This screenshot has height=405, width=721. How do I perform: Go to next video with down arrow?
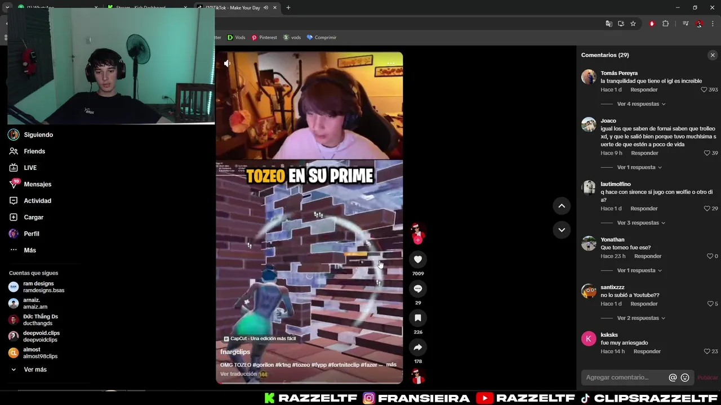562,229
